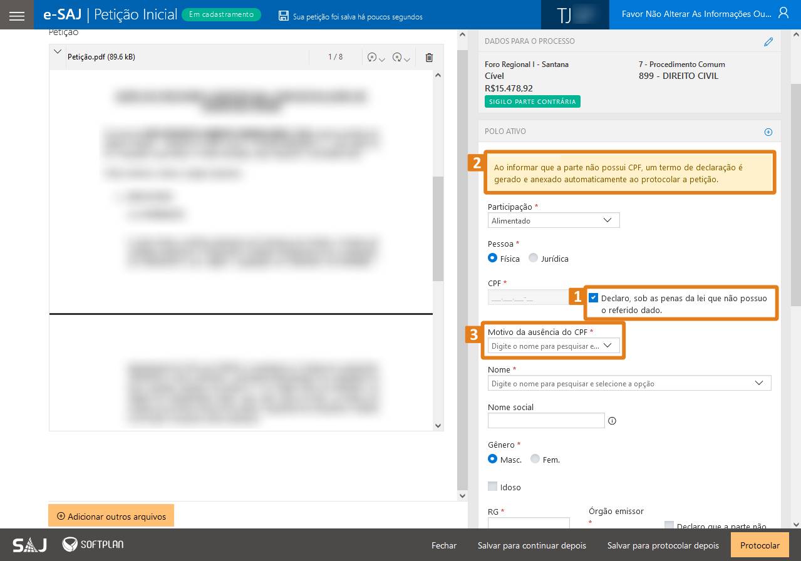Image resolution: width=801 pixels, height=561 pixels.
Task: Open the Participação dropdown
Action: 554,220
